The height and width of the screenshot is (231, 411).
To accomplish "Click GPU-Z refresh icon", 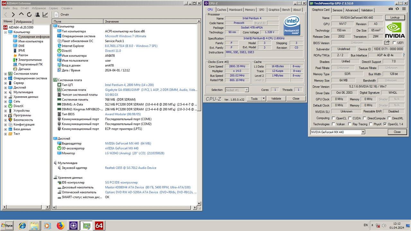I will (397, 9).
